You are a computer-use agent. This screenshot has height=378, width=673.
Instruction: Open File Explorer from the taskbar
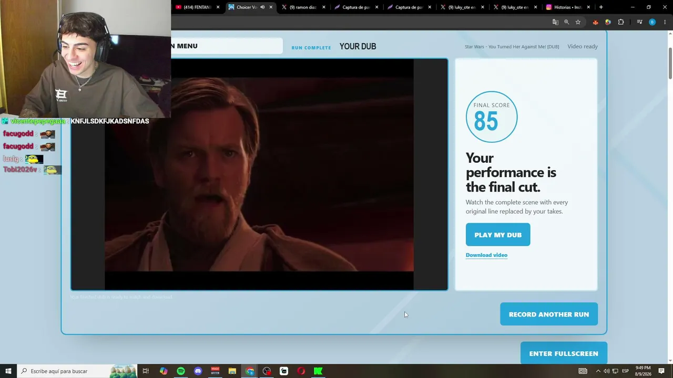pyautogui.click(x=232, y=371)
